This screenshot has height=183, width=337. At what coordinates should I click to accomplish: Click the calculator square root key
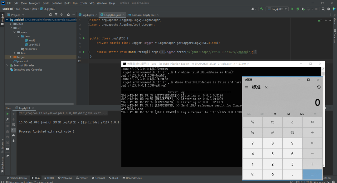tap(292, 133)
